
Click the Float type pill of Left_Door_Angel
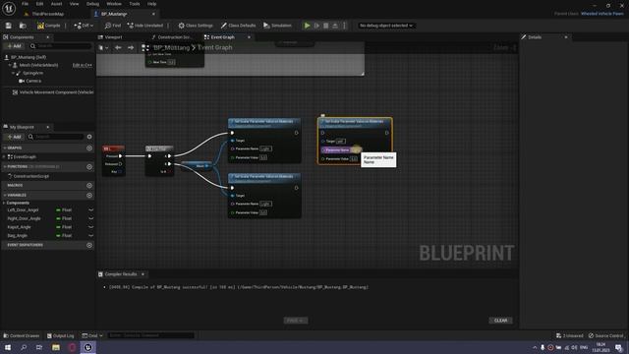pos(64,209)
